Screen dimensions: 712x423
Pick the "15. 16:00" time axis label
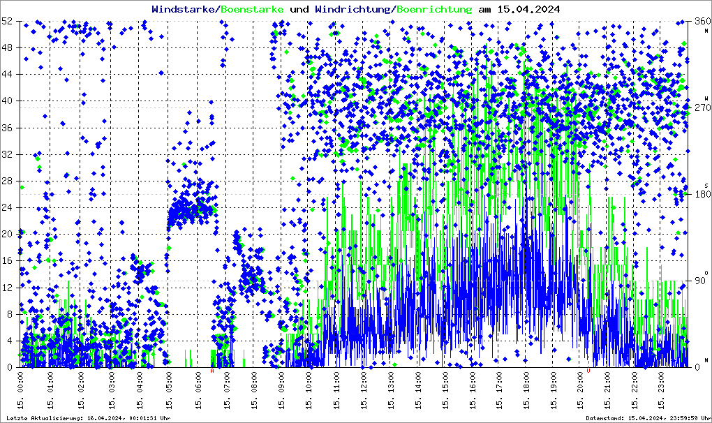[473, 390]
